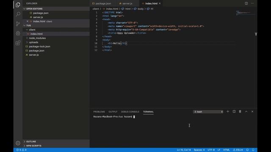Open package.json in Open Editors list
The height and width of the screenshot is (152, 271).
tap(56, 13)
